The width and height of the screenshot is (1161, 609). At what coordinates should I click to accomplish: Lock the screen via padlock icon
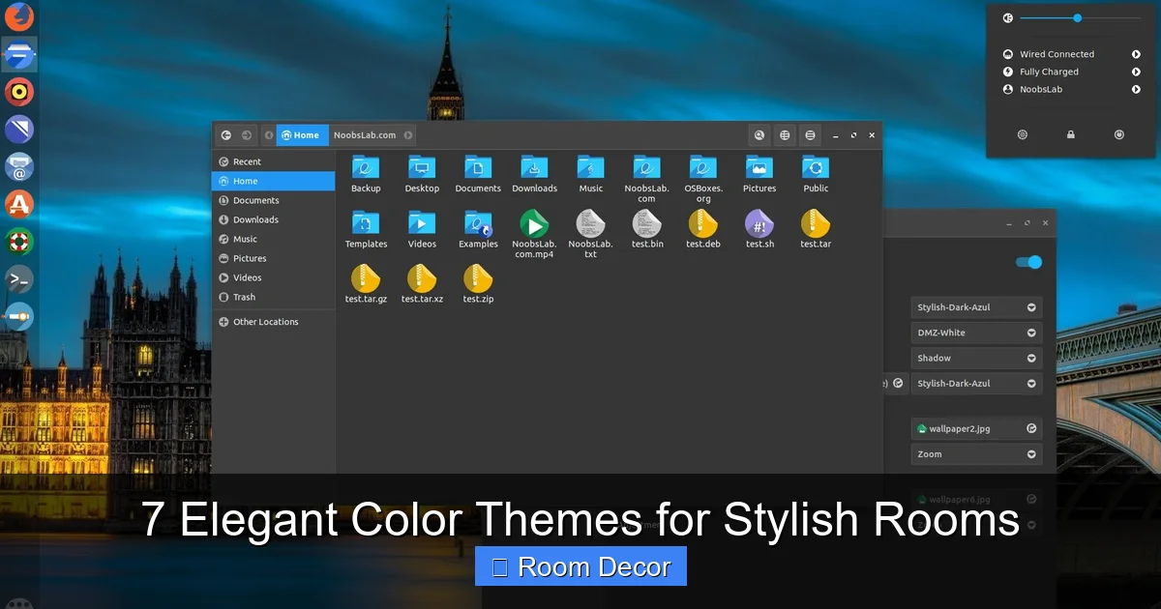tap(1071, 135)
